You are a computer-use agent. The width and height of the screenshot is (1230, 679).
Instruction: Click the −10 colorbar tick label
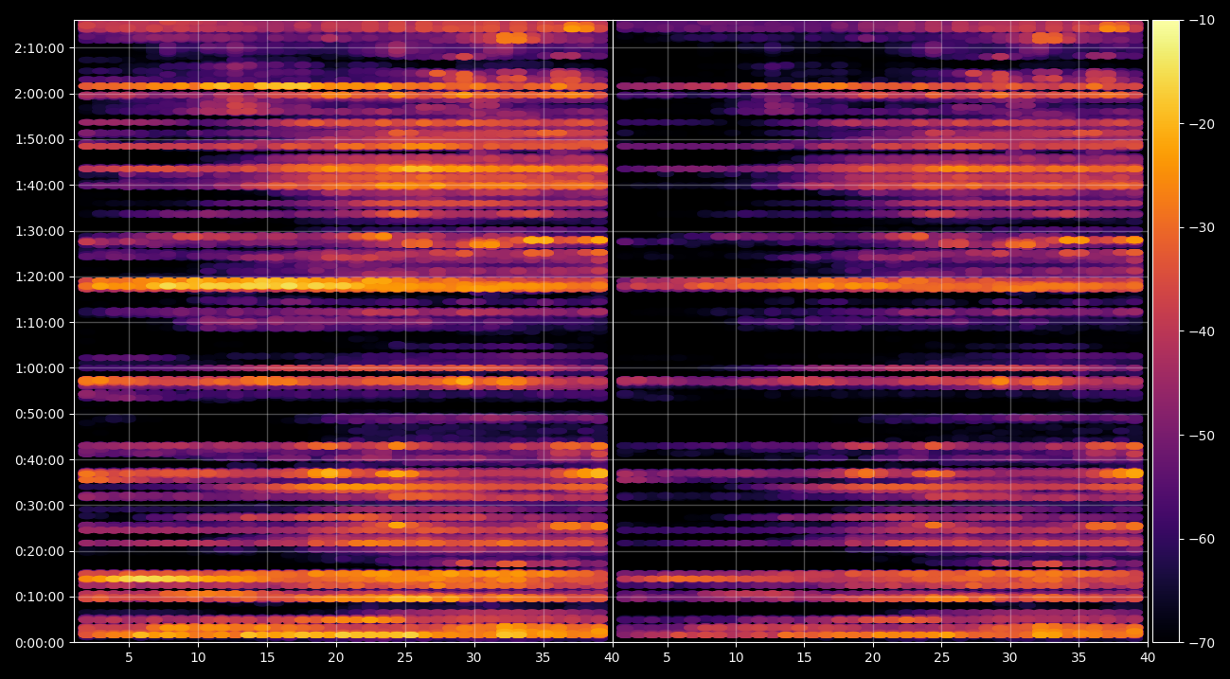(1202, 20)
